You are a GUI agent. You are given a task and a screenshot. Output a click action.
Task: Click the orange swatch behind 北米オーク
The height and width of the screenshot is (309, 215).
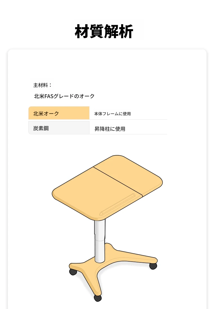(59, 113)
